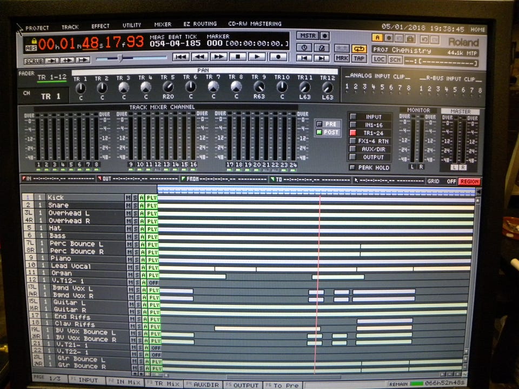Click the TR11 pan knob
Viewport: 519px width, 389px height.
[x=304, y=88]
